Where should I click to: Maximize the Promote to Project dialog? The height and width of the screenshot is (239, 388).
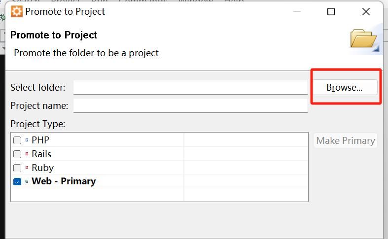click(x=331, y=11)
